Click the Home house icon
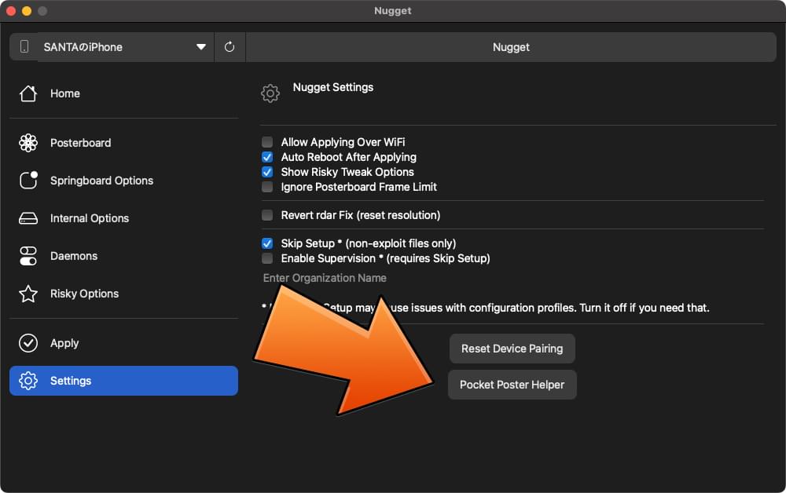The width and height of the screenshot is (786, 493). click(28, 93)
